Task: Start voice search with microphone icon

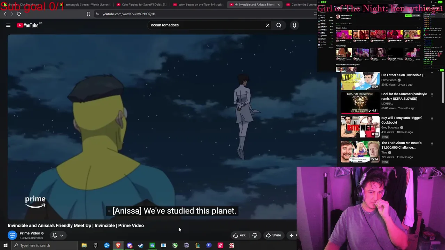Action: pos(294,25)
